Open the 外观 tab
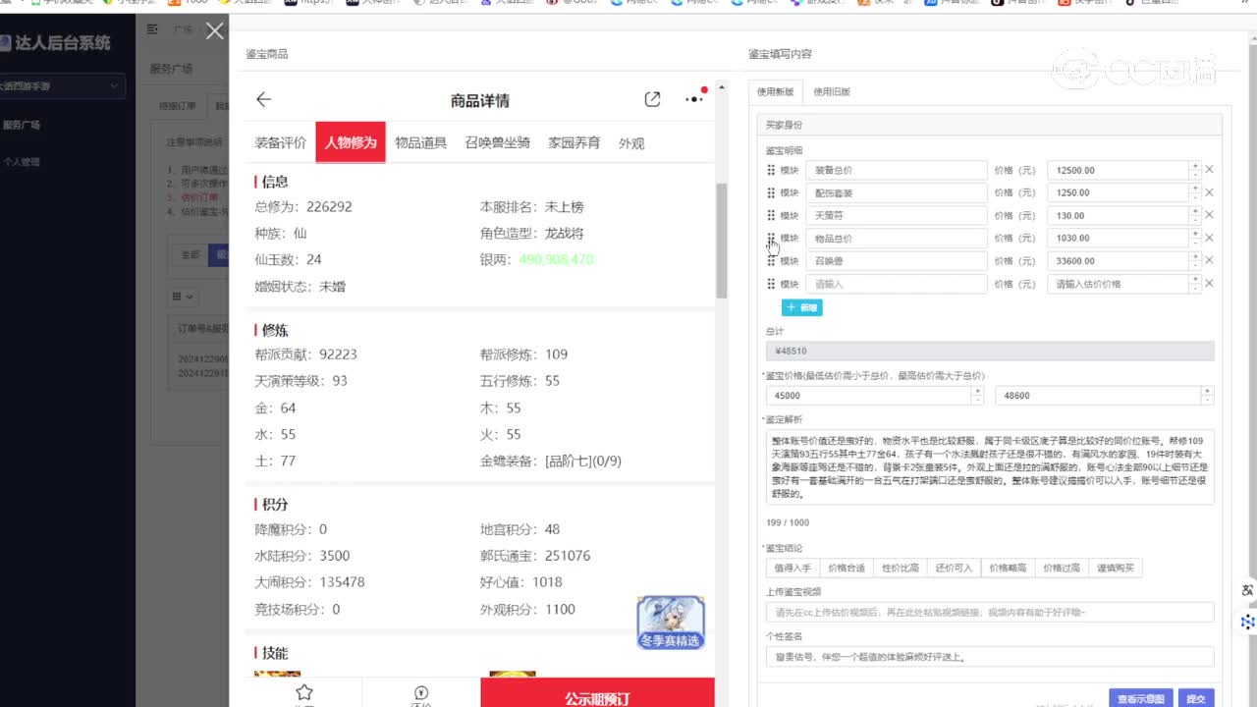 (631, 143)
